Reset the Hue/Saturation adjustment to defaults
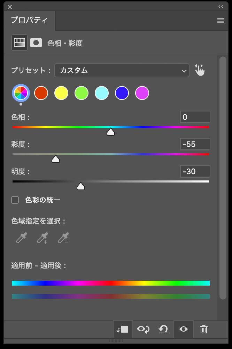 click(163, 329)
